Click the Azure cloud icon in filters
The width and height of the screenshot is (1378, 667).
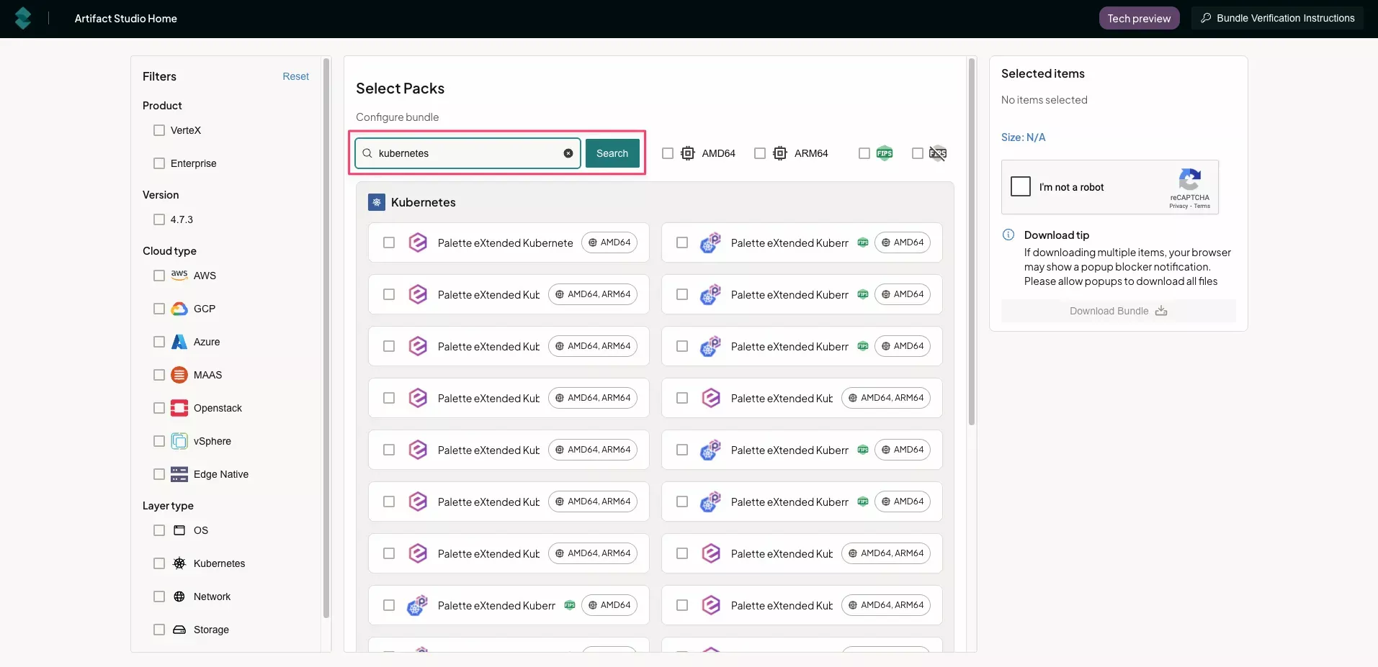point(179,342)
